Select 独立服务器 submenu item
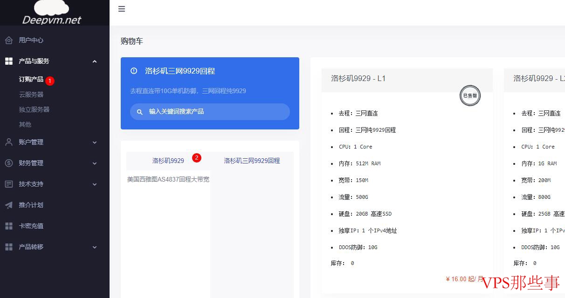Screen dimensions: 565x298 (x=34, y=109)
